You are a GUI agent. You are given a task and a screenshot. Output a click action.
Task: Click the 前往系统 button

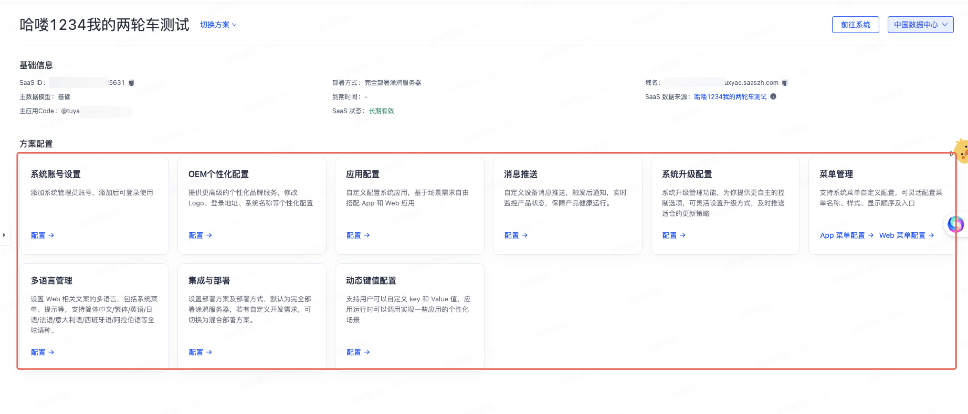coord(856,24)
